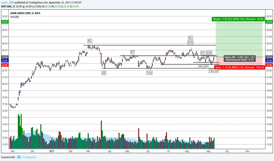
Task: Click the C:23.95 close value
Action: click(x=74, y=6)
